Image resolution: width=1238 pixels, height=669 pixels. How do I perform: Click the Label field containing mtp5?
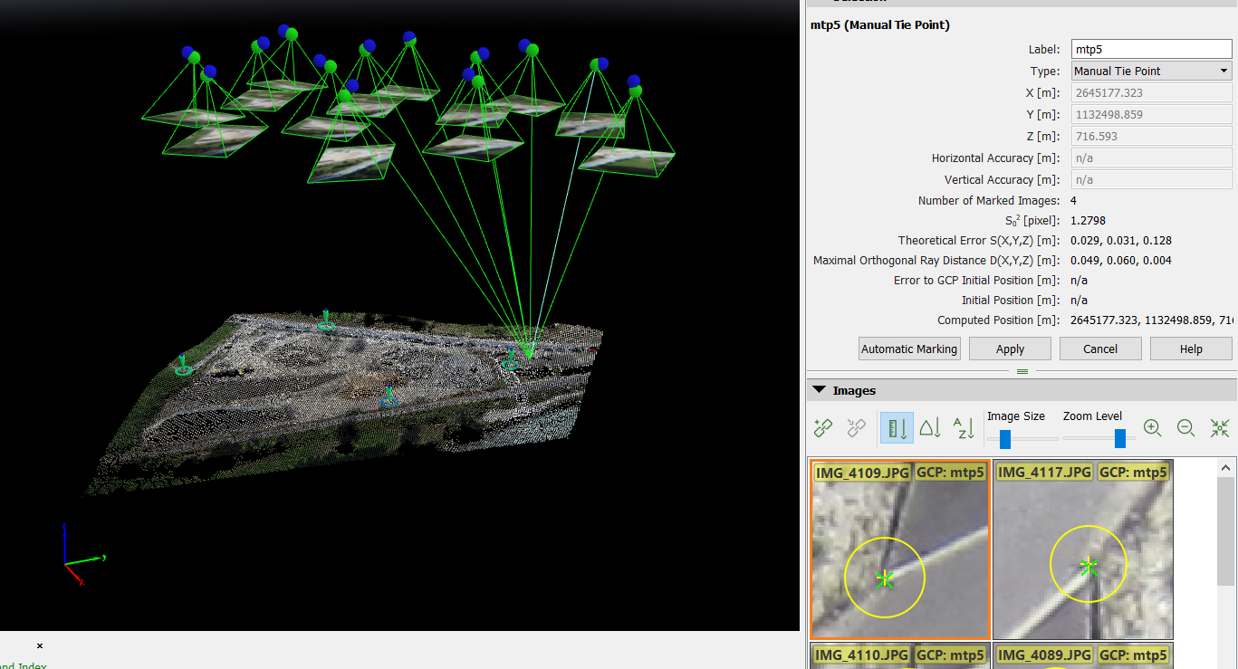point(1150,49)
